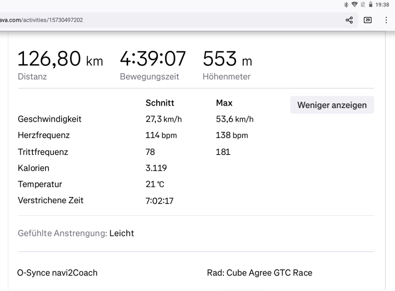Click the Trittfrequenz row label
This screenshot has height=291, width=395.
tap(43, 152)
